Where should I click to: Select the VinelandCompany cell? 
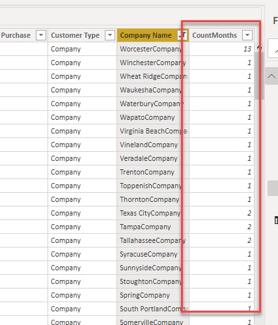(x=153, y=145)
